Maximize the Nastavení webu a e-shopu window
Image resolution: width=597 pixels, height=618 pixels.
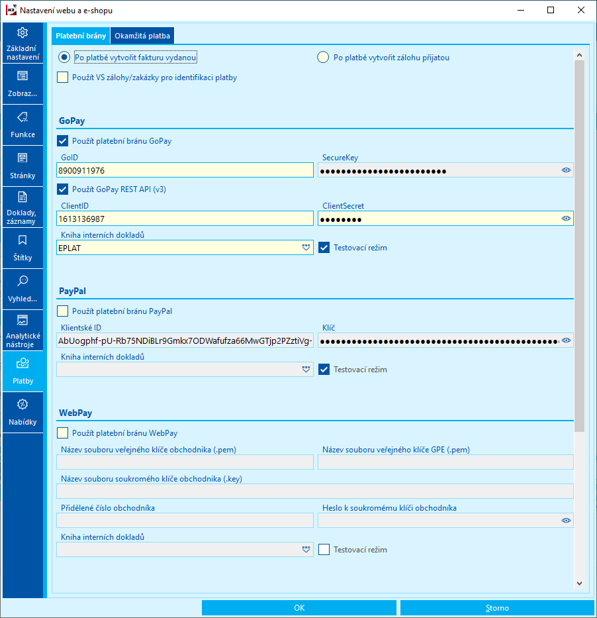click(551, 10)
